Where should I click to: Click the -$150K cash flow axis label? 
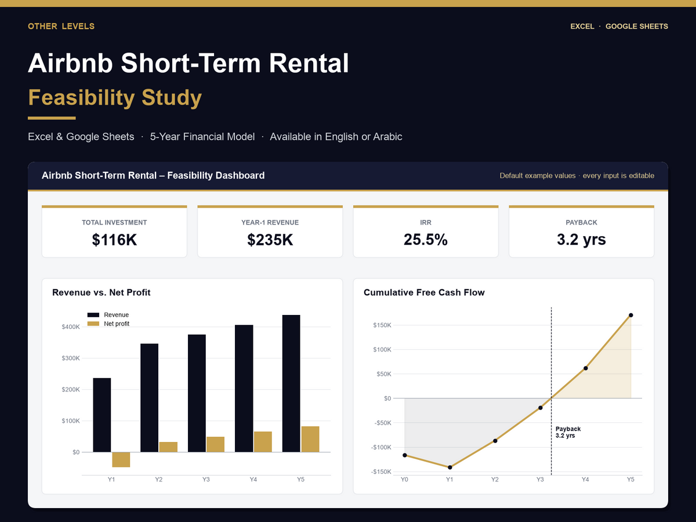[x=381, y=472]
